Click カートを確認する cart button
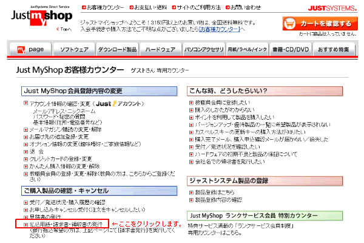 click(320, 24)
